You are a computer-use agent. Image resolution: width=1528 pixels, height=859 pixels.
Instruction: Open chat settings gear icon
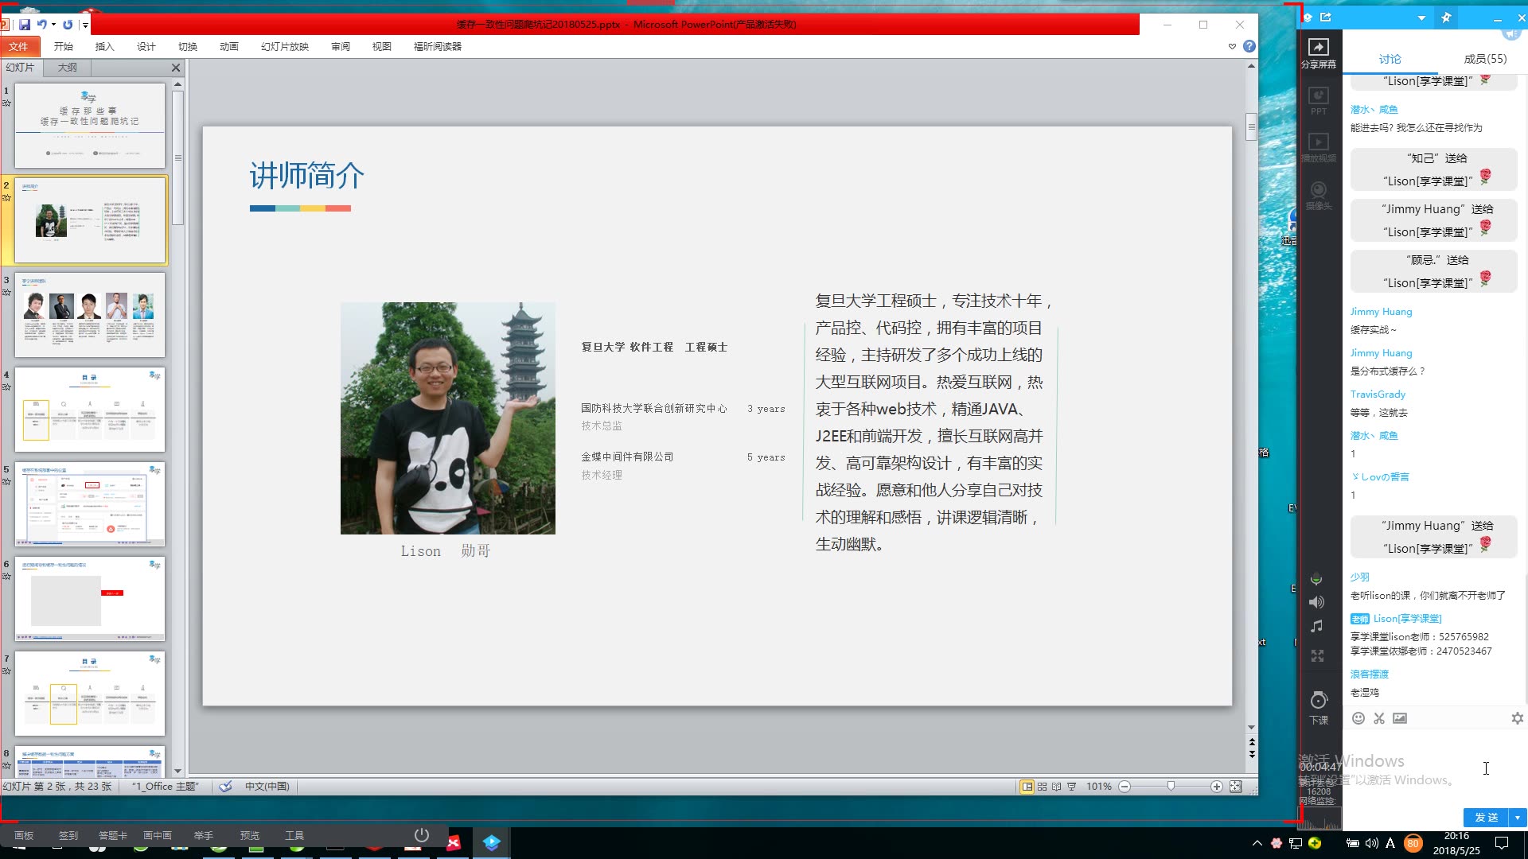point(1517,718)
